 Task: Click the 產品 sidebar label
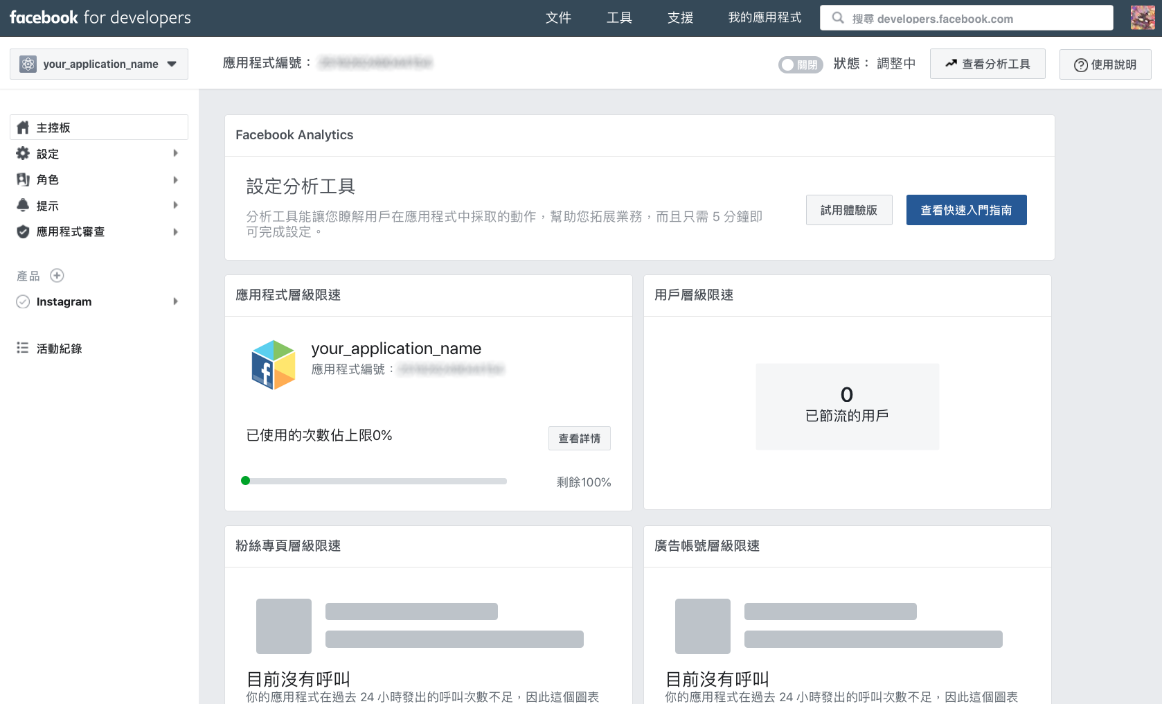tap(28, 276)
